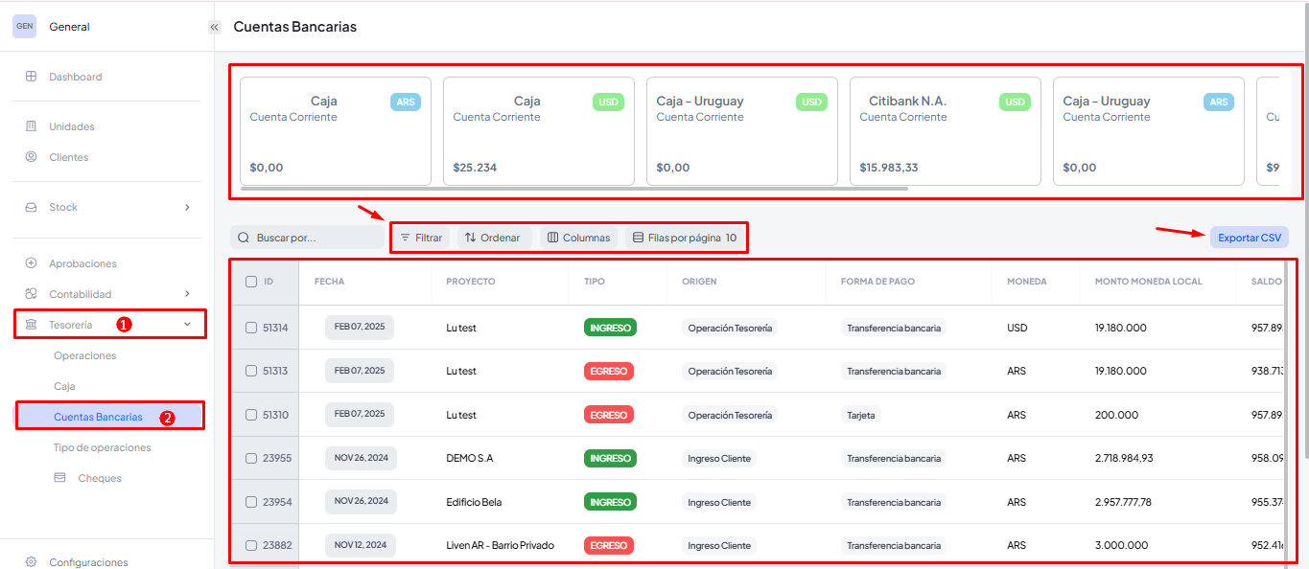Select checkbox for row 23955

251,458
